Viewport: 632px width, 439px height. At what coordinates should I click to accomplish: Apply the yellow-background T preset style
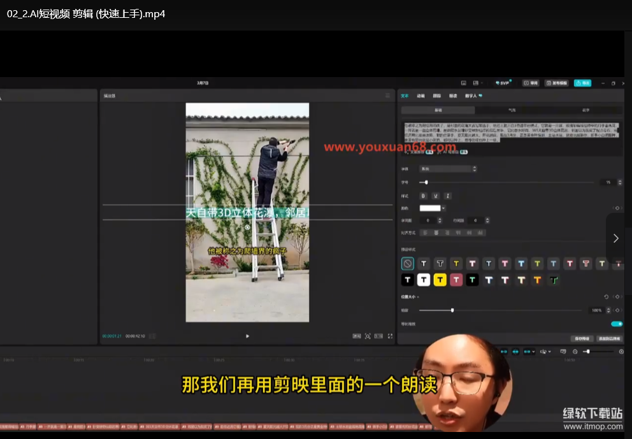(440, 280)
